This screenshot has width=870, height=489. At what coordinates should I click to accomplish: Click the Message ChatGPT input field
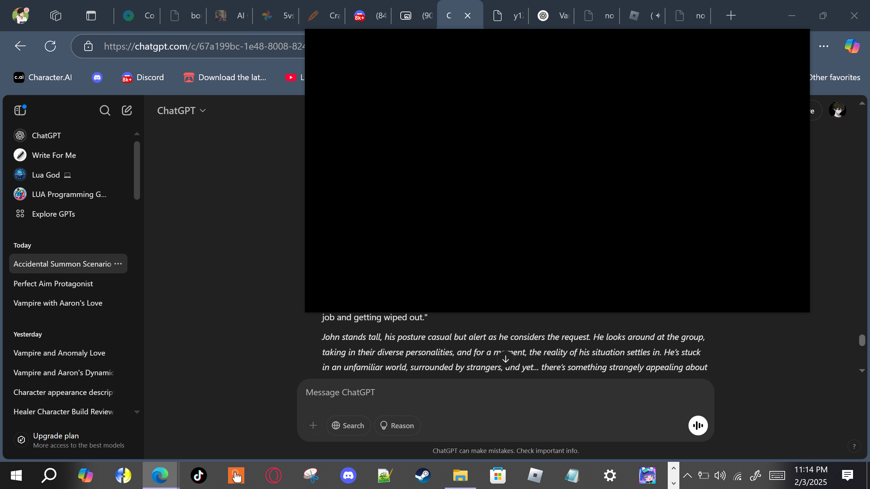pyautogui.click(x=505, y=393)
